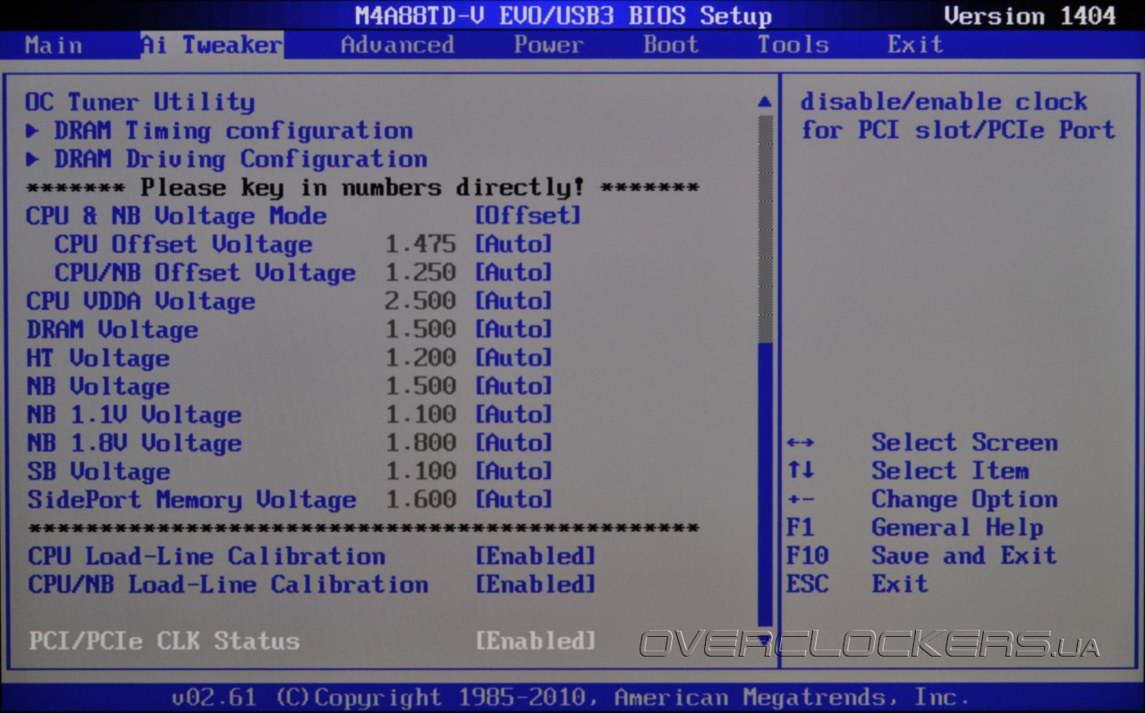Viewport: 1145px width, 713px height.
Task: Select the Exit tab
Action: pyautogui.click(x=915, y=45)
